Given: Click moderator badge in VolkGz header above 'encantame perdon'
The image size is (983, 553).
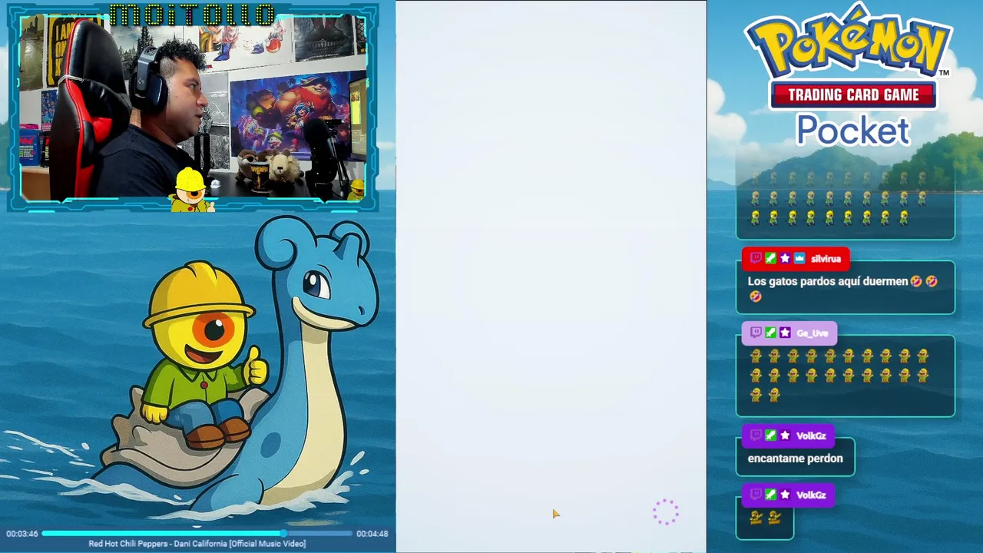Looking at the screenshot, I should [770, 435].
